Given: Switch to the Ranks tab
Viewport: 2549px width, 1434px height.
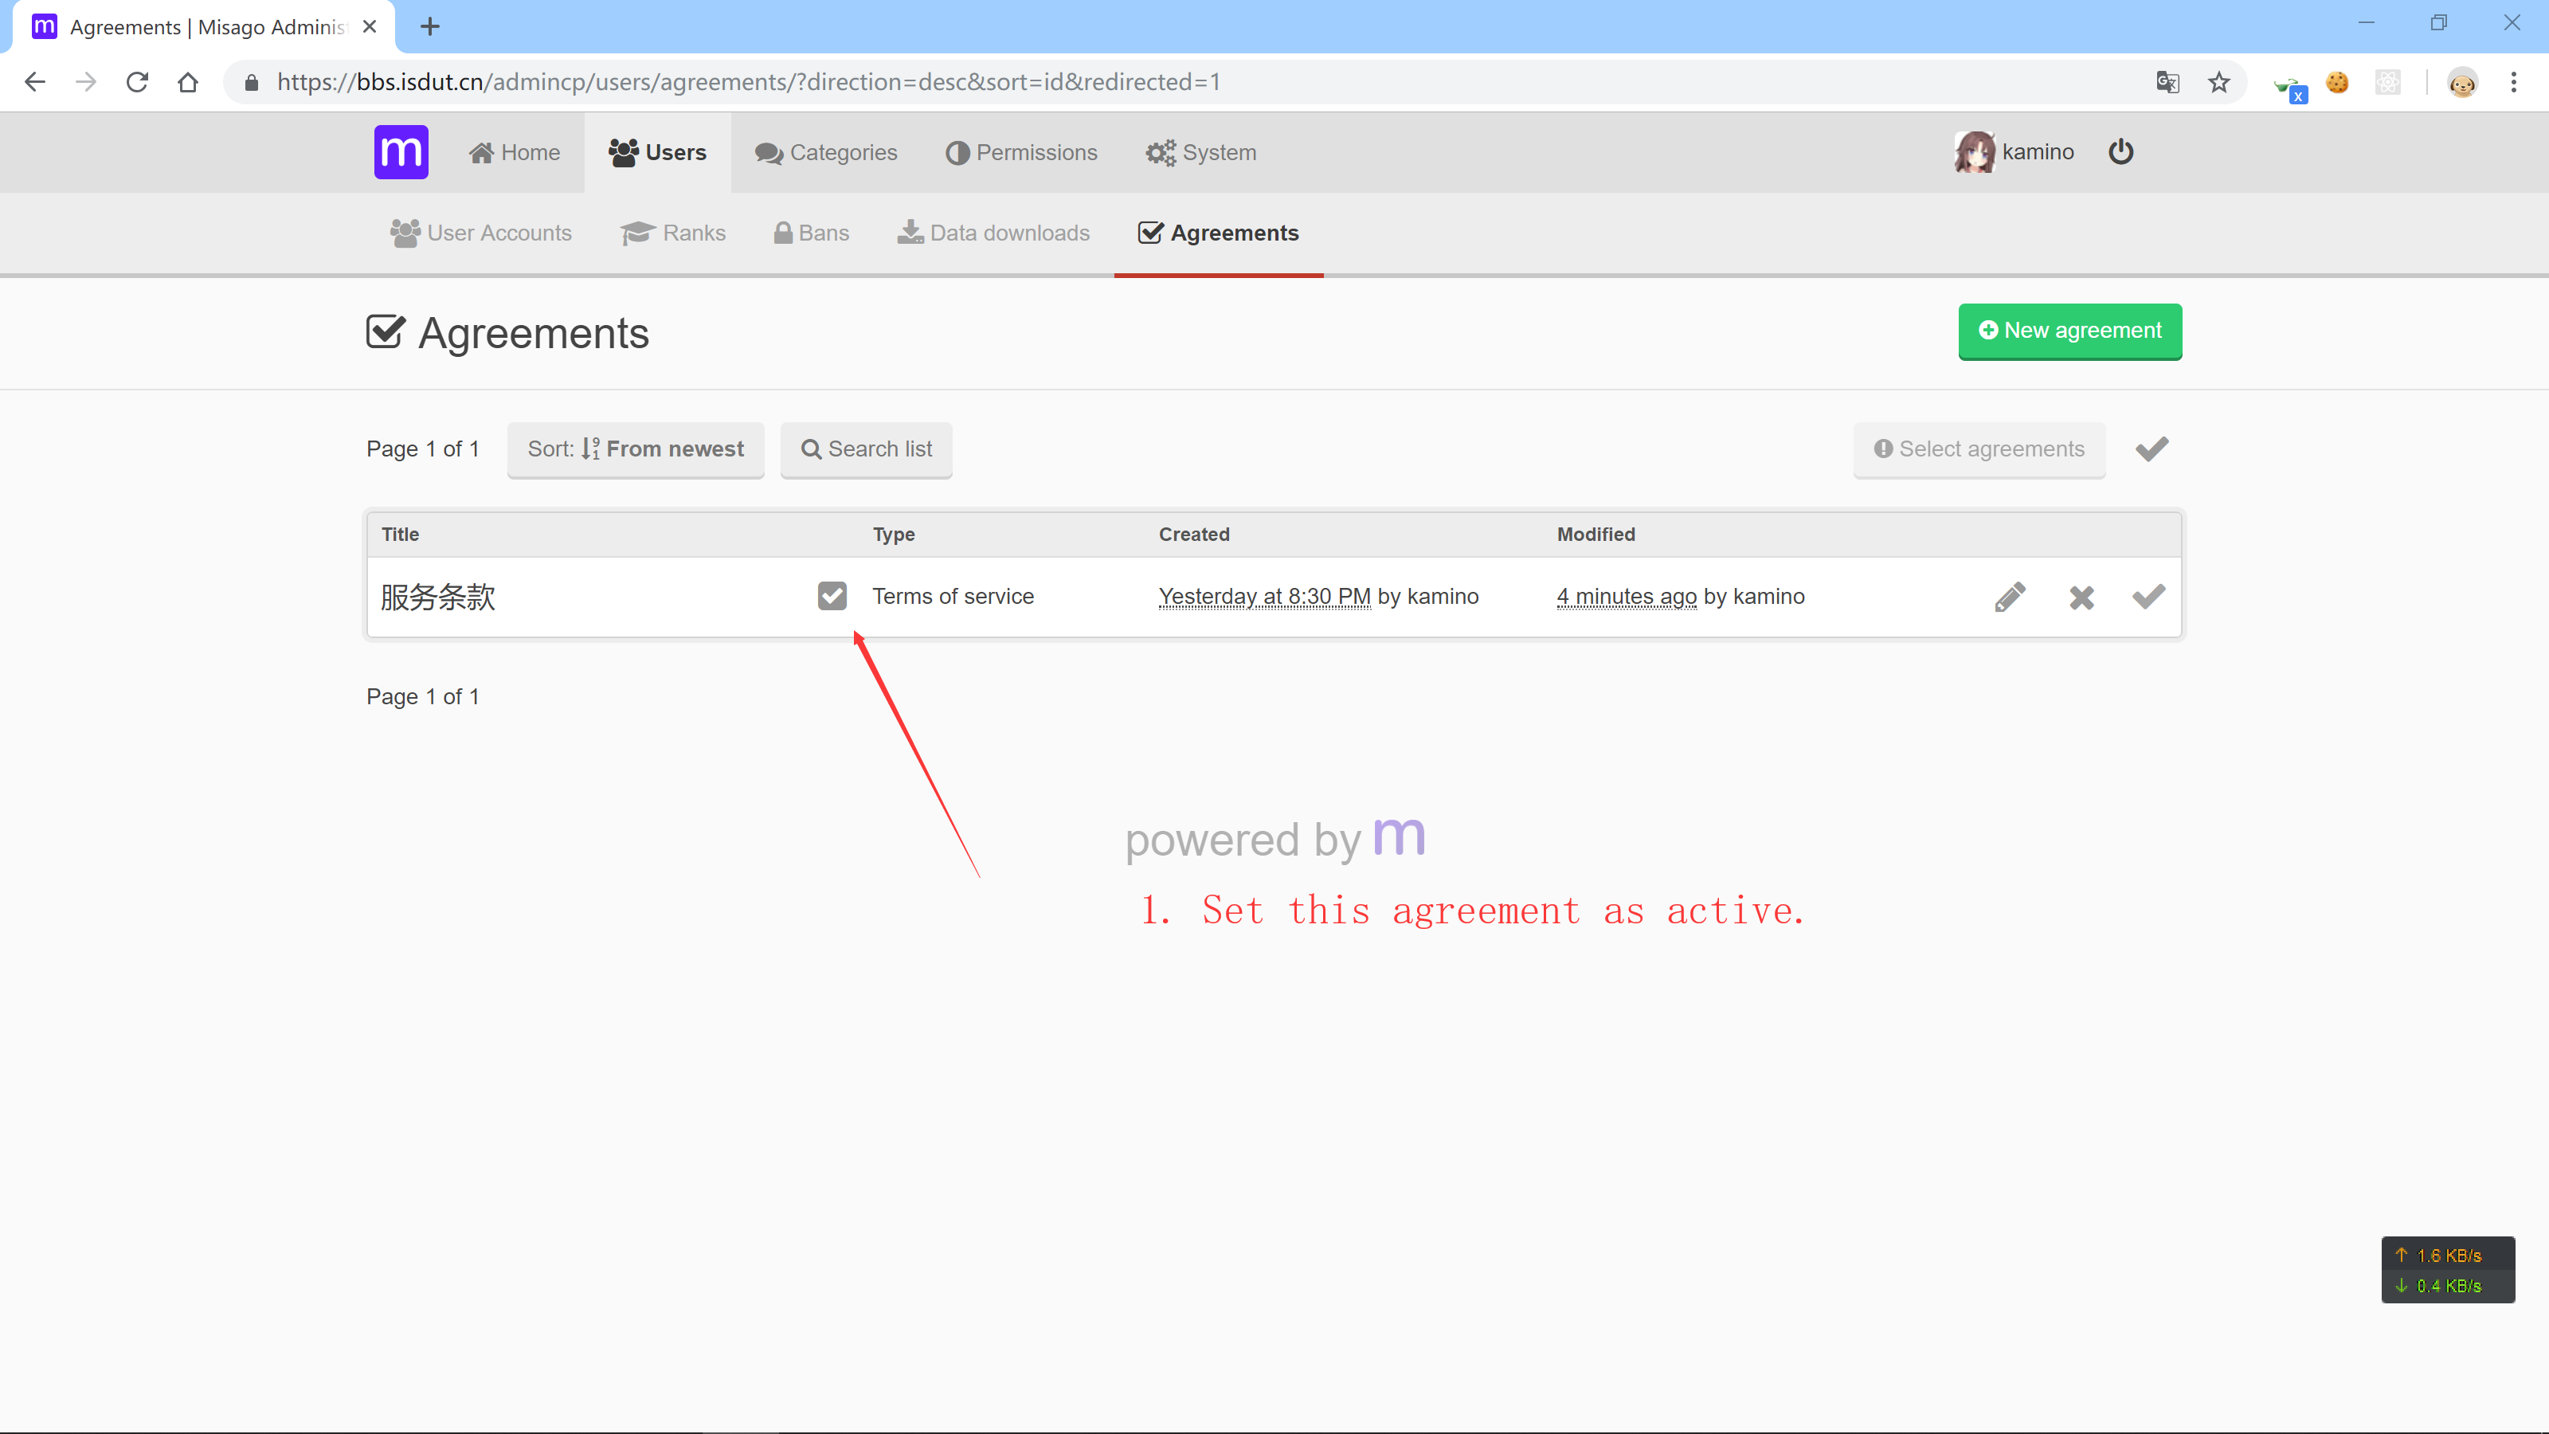Looking at the screenshot, I should 674,233.
